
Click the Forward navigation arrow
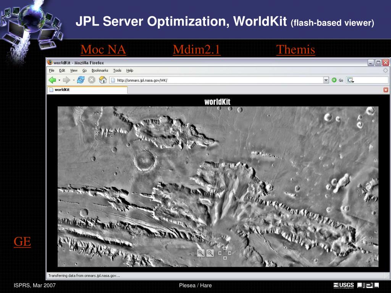tap(66, 80)
